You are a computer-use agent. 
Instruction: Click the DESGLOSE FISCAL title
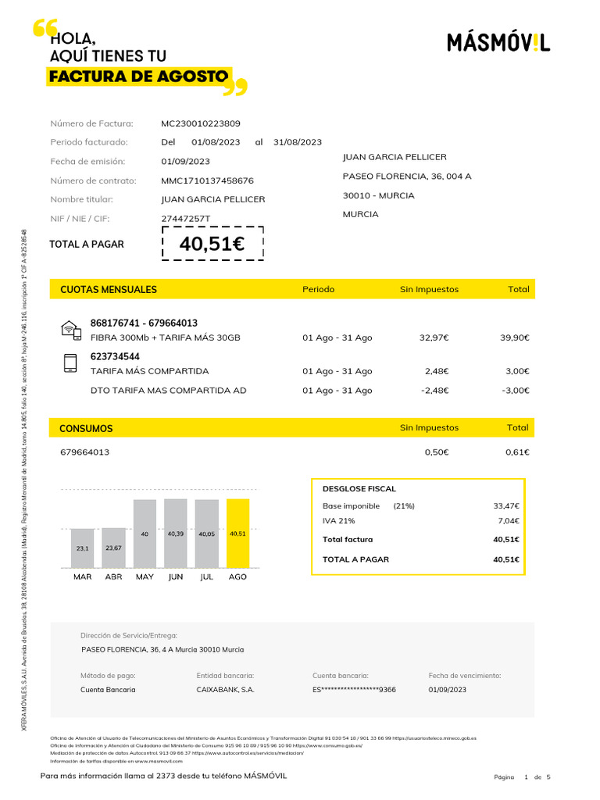click(x=359, y=489)
